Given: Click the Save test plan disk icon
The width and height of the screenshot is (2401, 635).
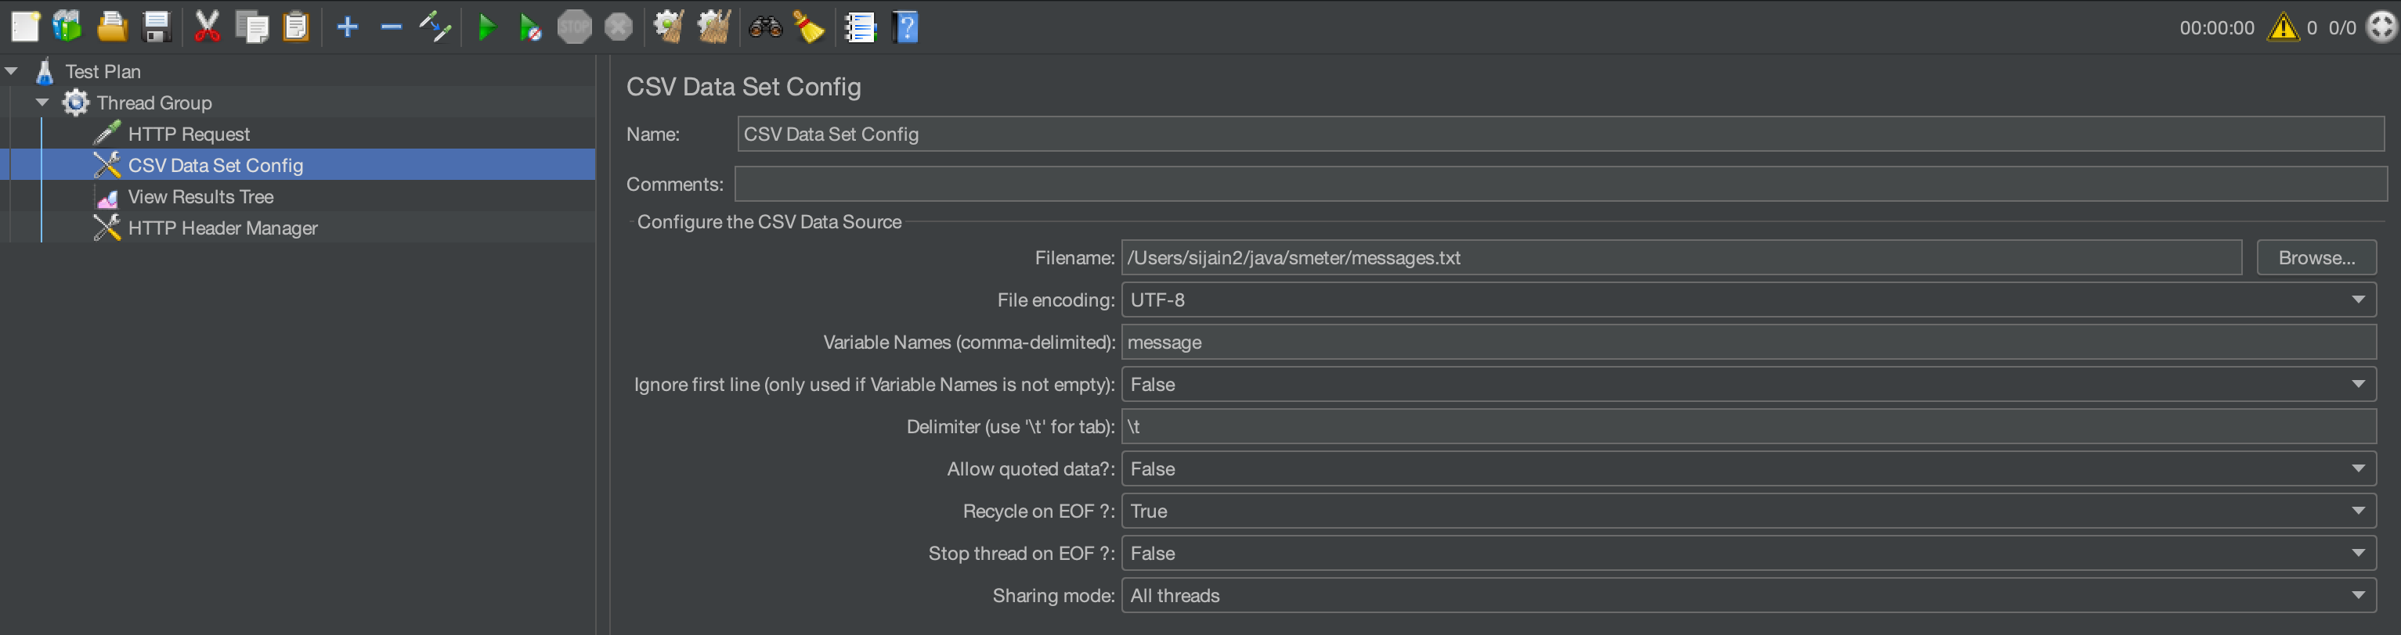Looking at the screenshot, I should pos(157,28).
